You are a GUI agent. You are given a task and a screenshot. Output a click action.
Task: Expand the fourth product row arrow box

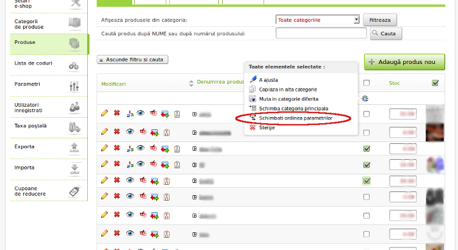[x=195, y=165]
